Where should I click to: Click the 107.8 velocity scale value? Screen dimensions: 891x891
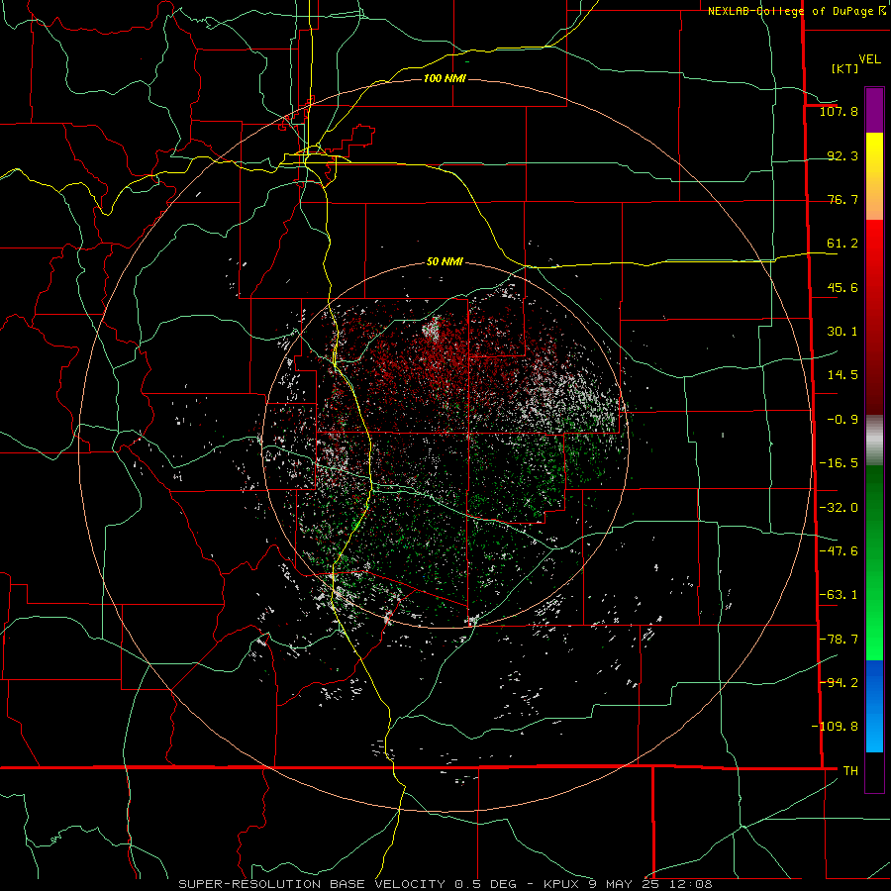coord(839,111)
